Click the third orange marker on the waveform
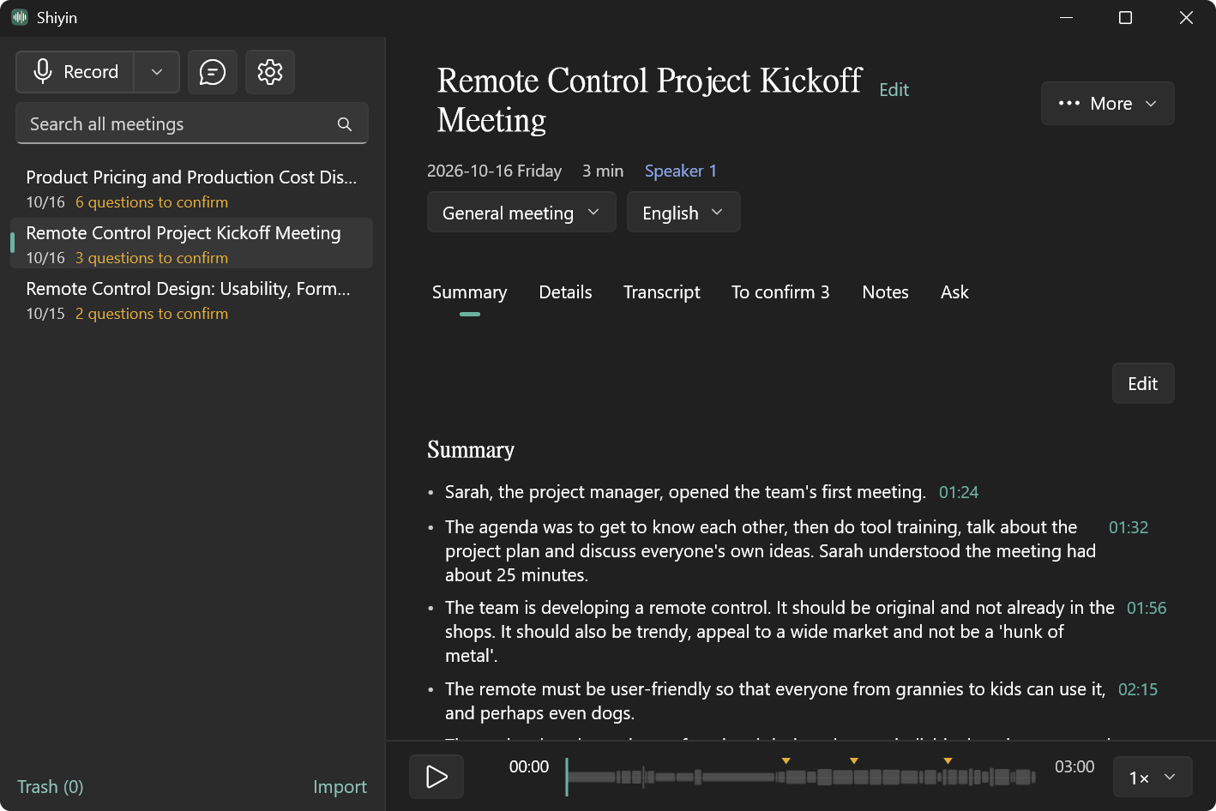The height and width of the screenshot is (811, 1216). (948, 761)
